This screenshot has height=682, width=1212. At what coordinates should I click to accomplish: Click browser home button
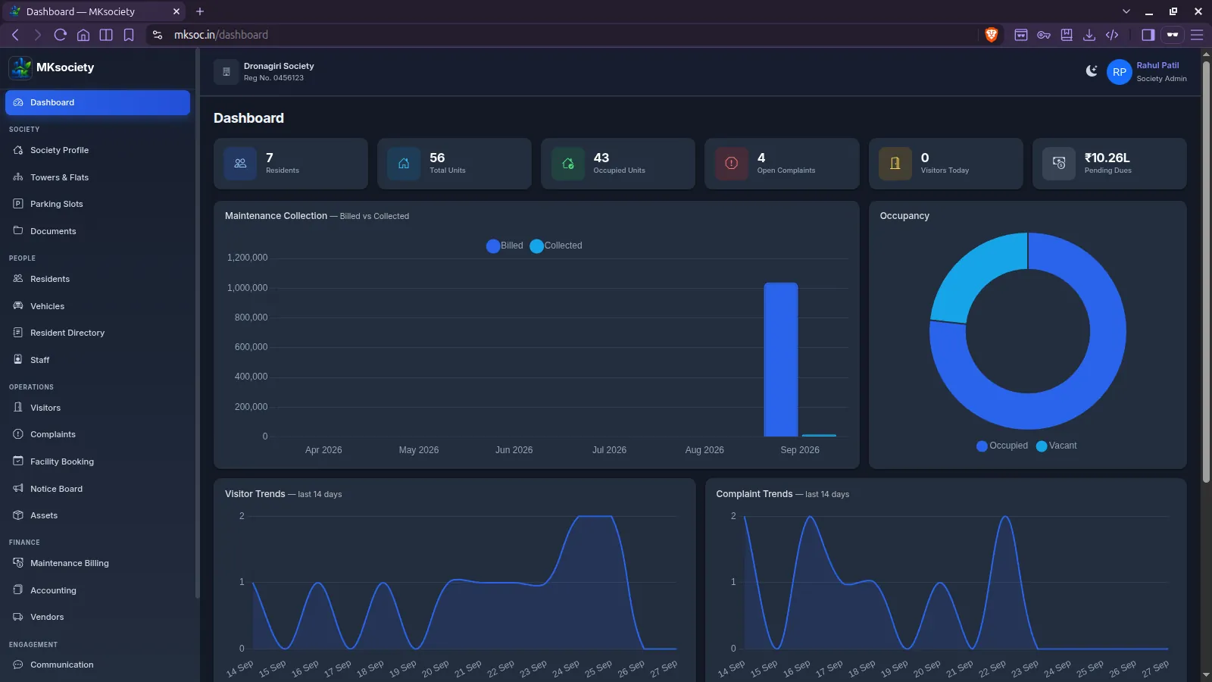coord(83,35)
